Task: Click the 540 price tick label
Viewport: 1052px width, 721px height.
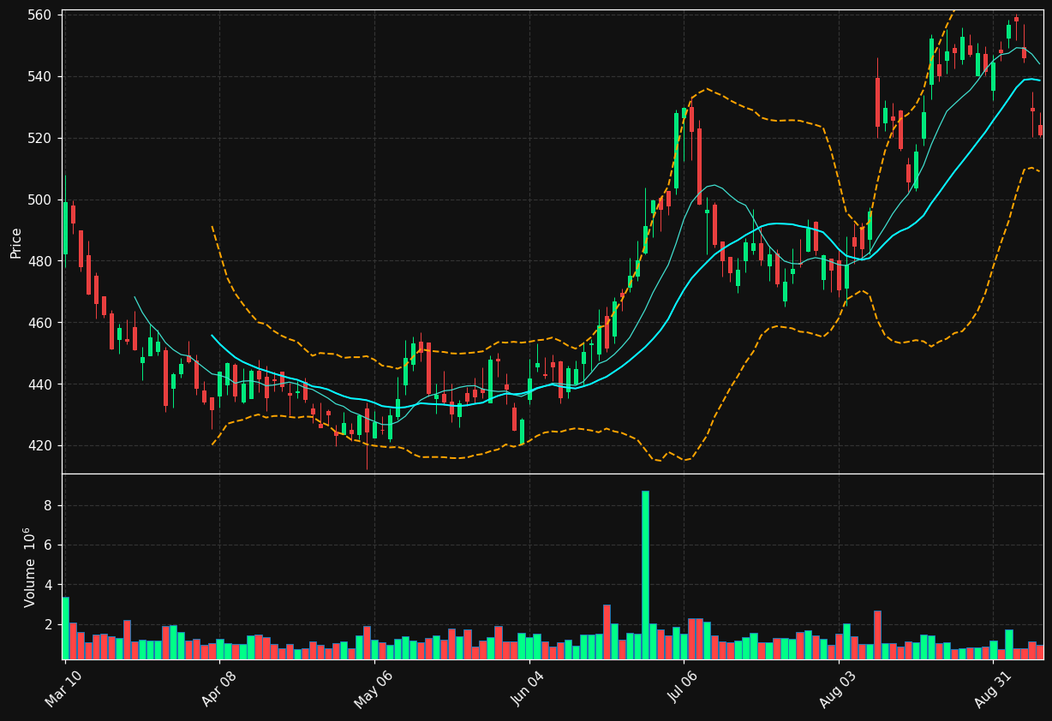Action: [x=41, y=77]
